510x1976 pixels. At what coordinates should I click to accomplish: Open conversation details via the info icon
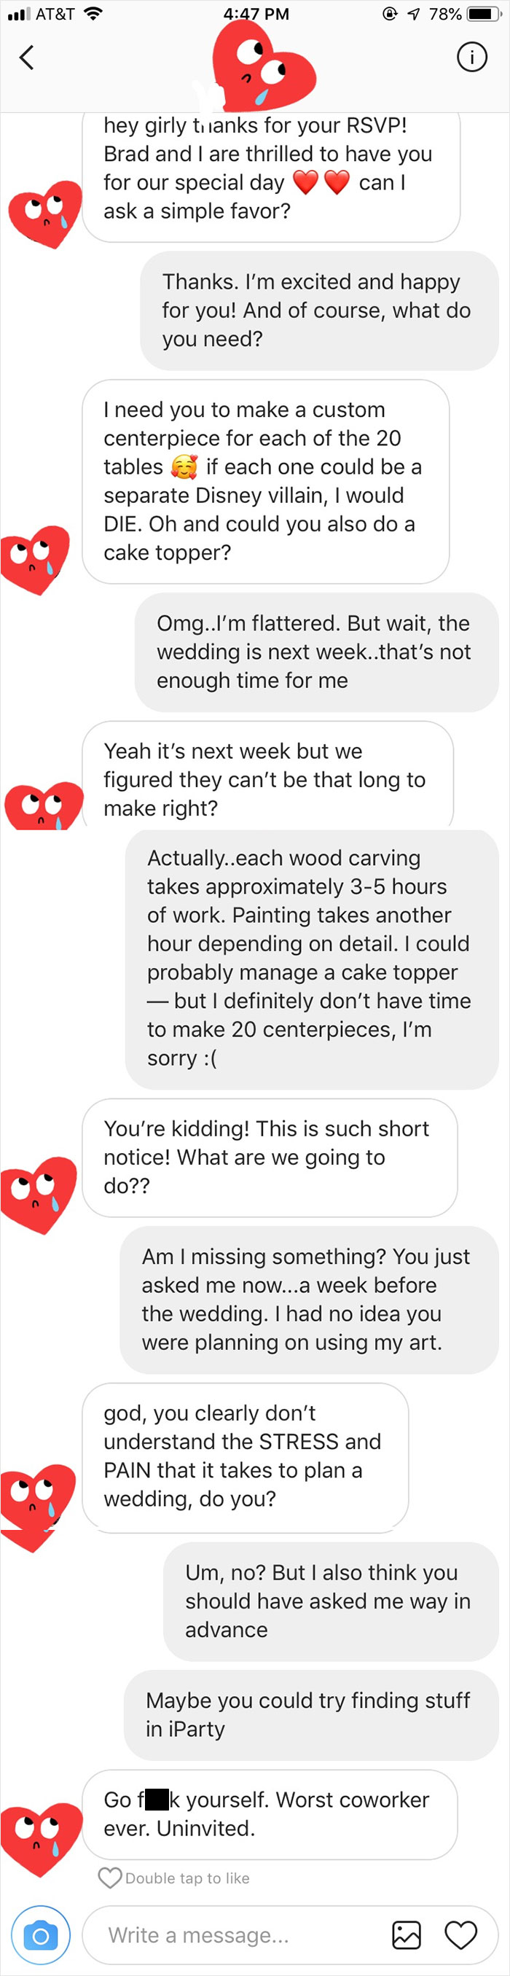tap(473, 57)
